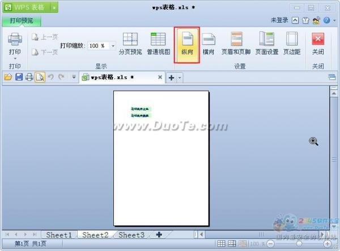Select the wps表格.xls document tab
This screenshot has width=340, height=251.
point(122,77)
